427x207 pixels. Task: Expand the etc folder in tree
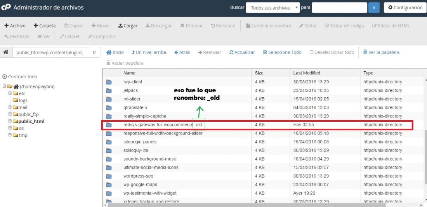[10, 93]
